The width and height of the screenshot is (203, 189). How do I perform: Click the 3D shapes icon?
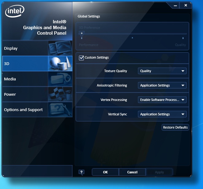[60, 64]
